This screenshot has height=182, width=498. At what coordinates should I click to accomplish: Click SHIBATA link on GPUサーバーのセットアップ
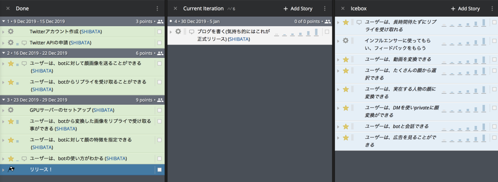(103, 110)
